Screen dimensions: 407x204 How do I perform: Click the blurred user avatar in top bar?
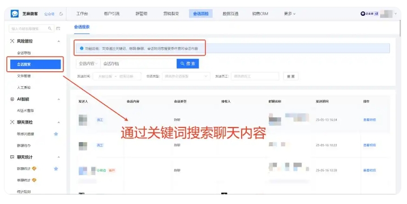386,14
